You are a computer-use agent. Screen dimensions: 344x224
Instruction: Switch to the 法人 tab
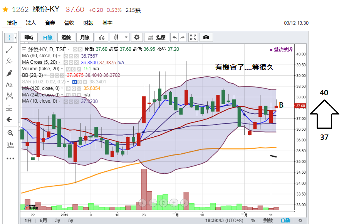(31, 23)
